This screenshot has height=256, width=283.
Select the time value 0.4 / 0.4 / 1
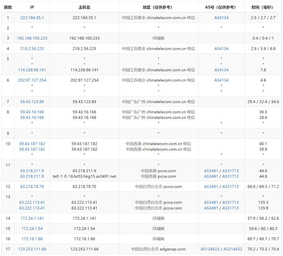[263, 38]
